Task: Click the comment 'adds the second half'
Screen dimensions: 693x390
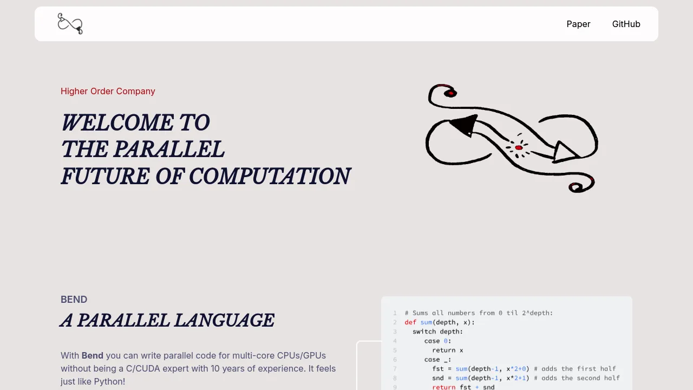Action: [577, 378]
